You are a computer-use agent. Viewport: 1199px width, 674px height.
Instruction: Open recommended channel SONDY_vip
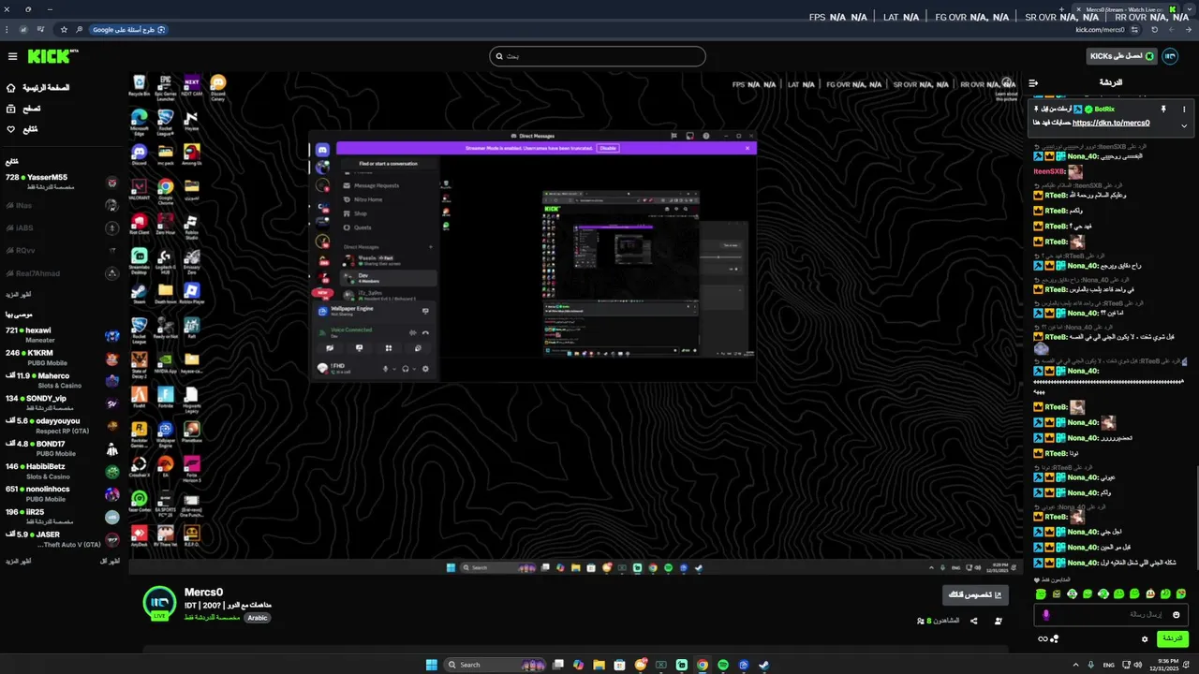[x=62, y=403]
